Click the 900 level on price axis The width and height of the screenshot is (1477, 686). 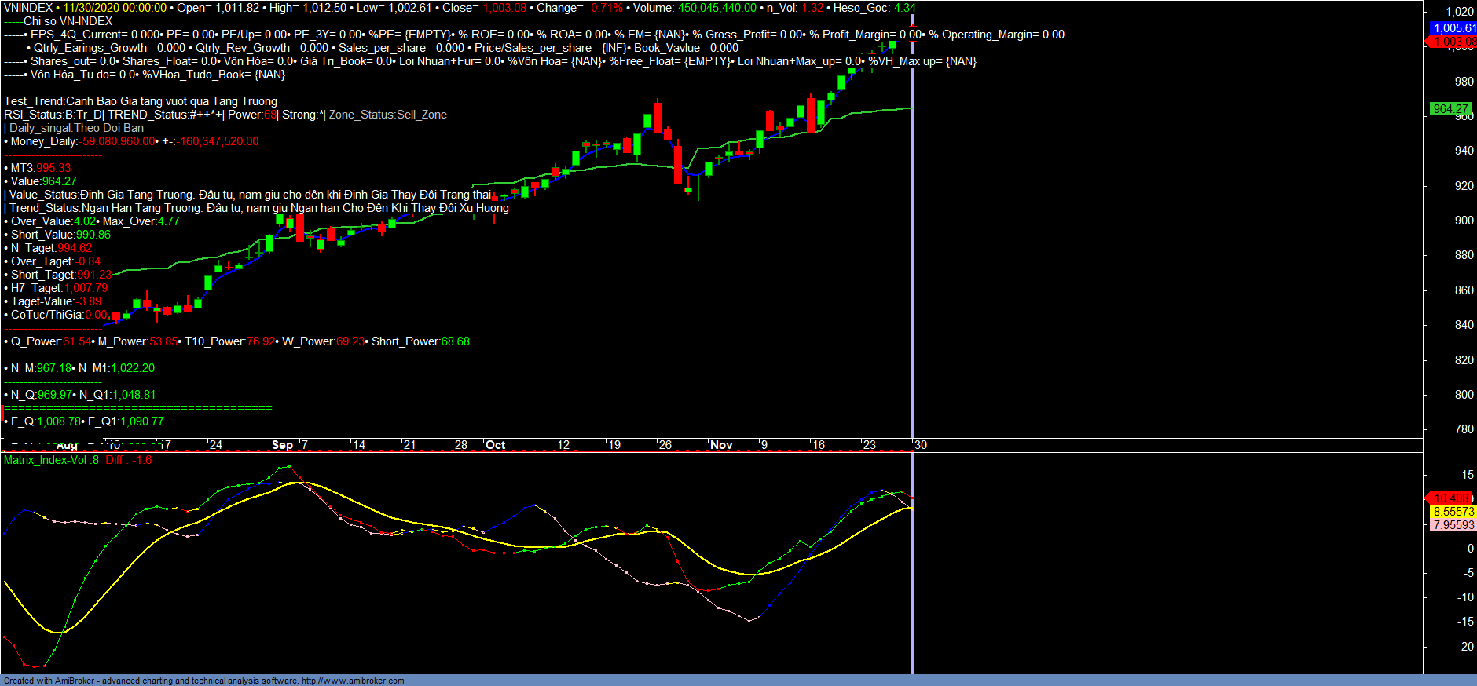[1464, 221]
